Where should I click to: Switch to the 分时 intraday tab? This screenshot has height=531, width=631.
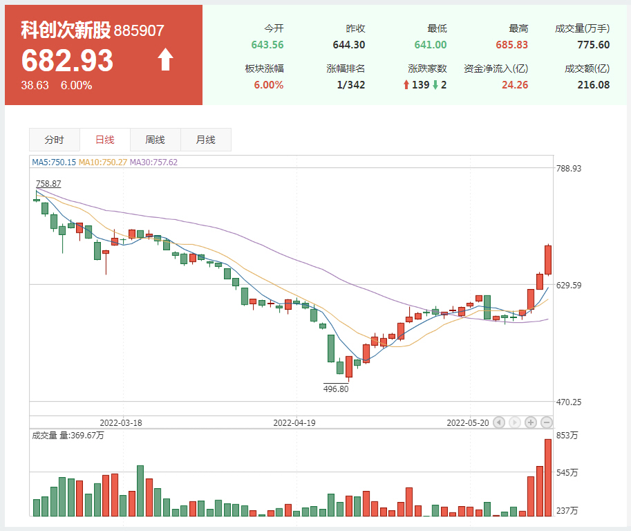[54, 140]
